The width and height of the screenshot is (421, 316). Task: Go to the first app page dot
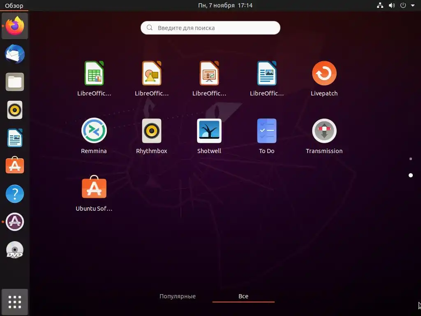pyautogui.click(x=411, y=159)
